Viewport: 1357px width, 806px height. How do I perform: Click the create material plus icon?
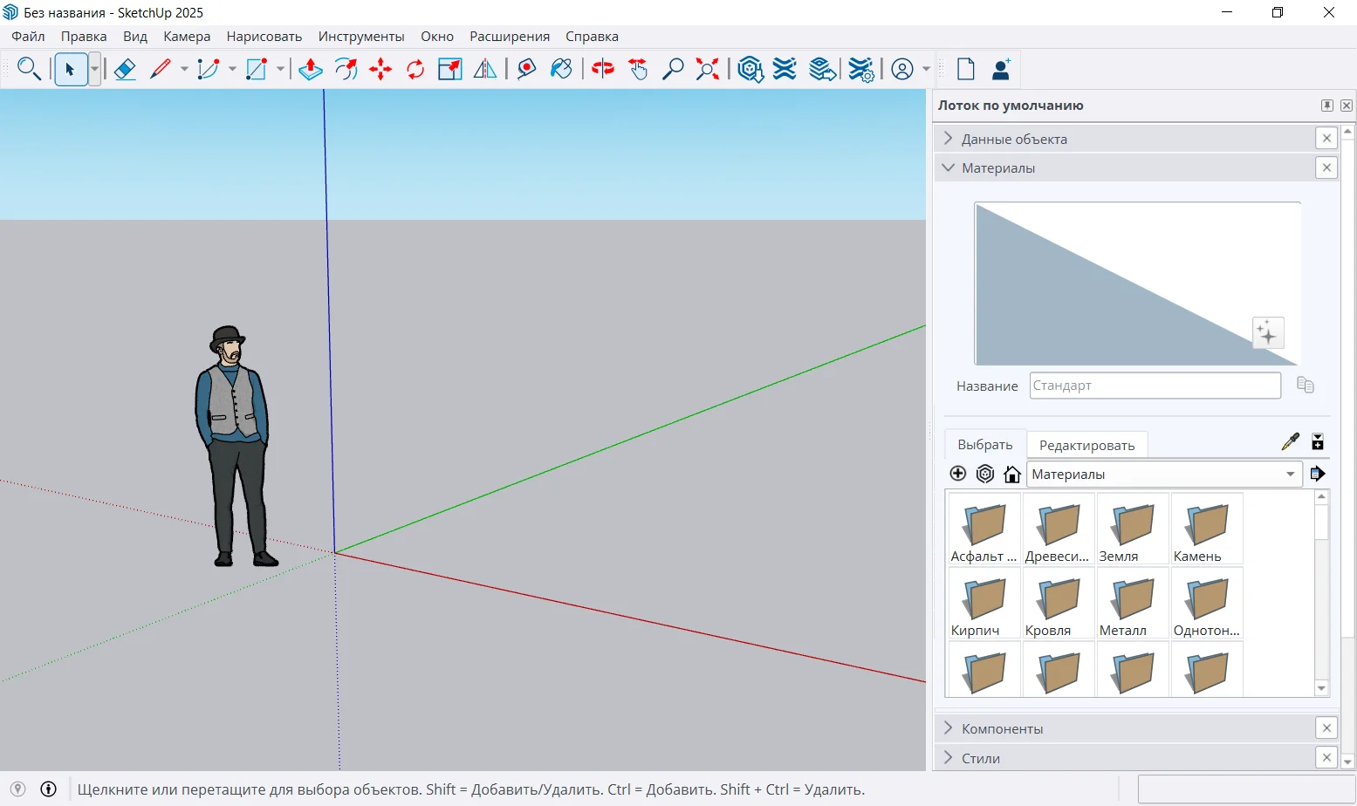coord(957,474)
